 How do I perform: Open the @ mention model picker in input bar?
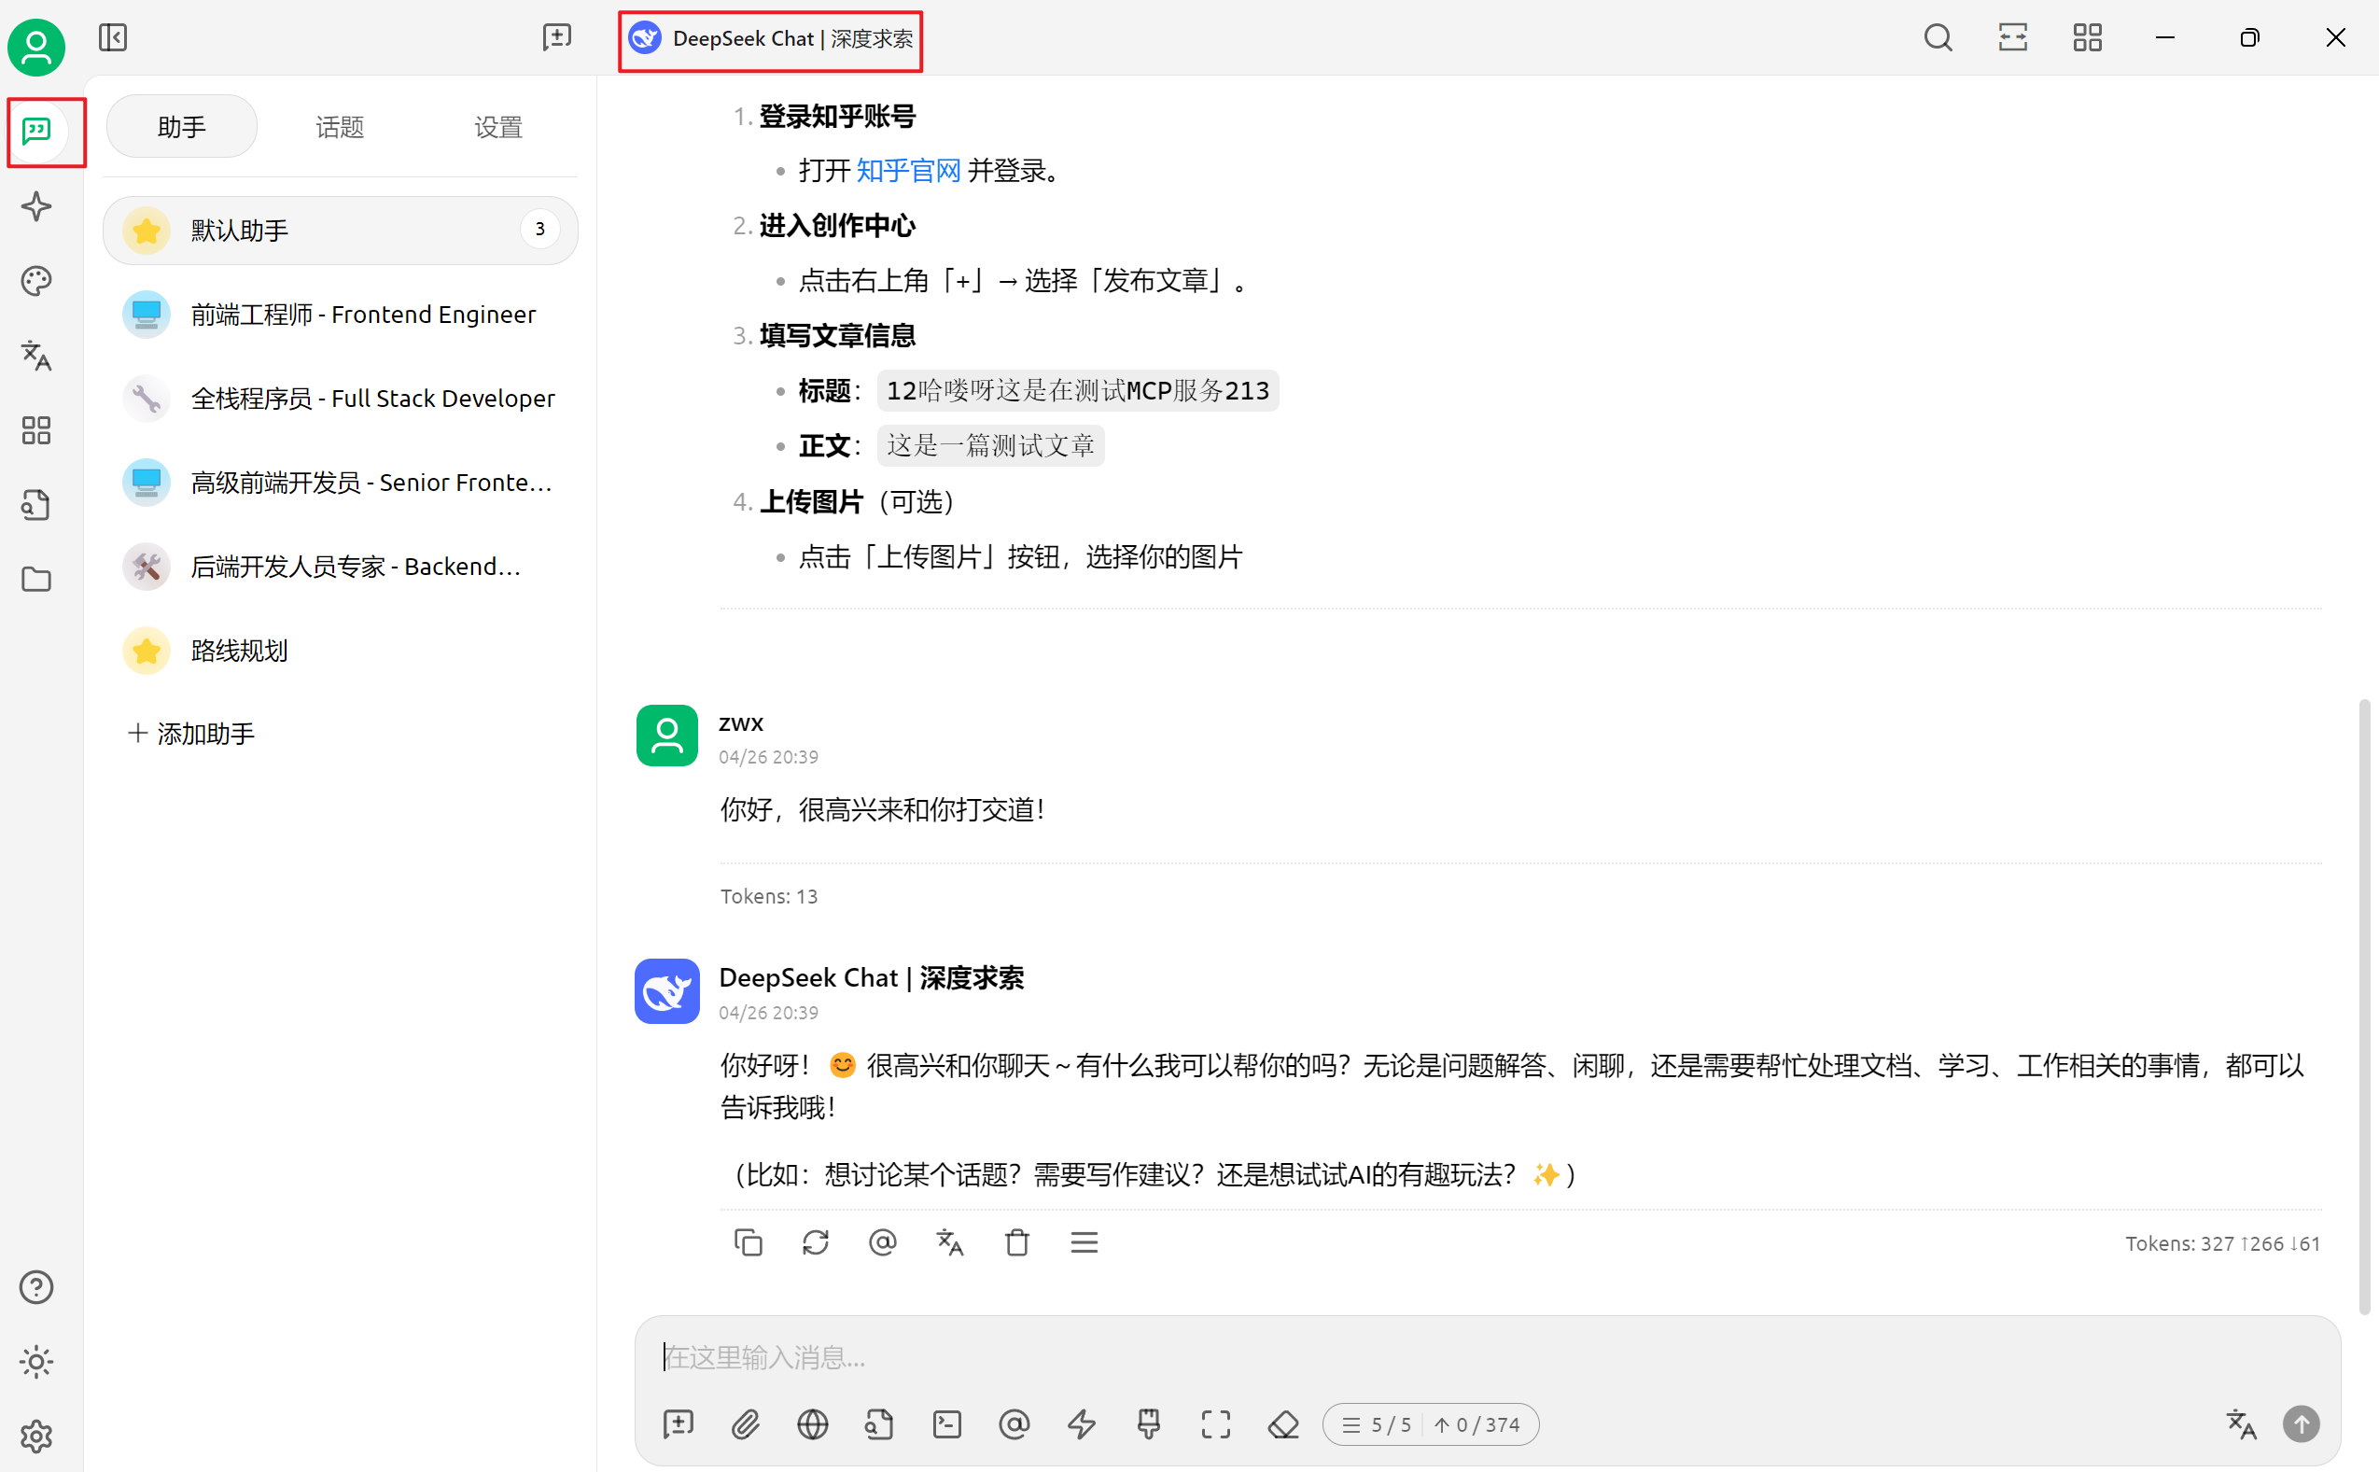pos(1014,1424)
